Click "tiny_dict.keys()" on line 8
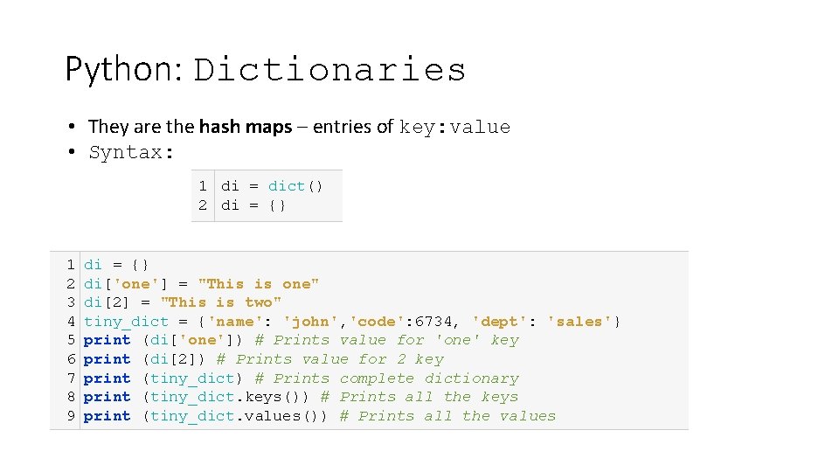Image resolution: width=839 pixels, height=472 pixels. click(x=228, y=397)
